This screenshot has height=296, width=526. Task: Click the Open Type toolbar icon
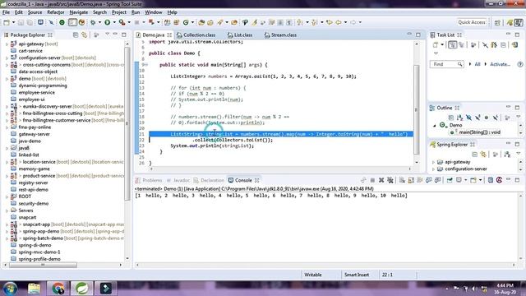(x=201, y=22)
